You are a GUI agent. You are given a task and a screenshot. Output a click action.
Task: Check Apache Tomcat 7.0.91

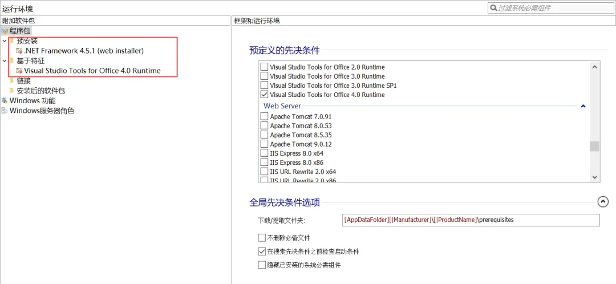point(265,116)
